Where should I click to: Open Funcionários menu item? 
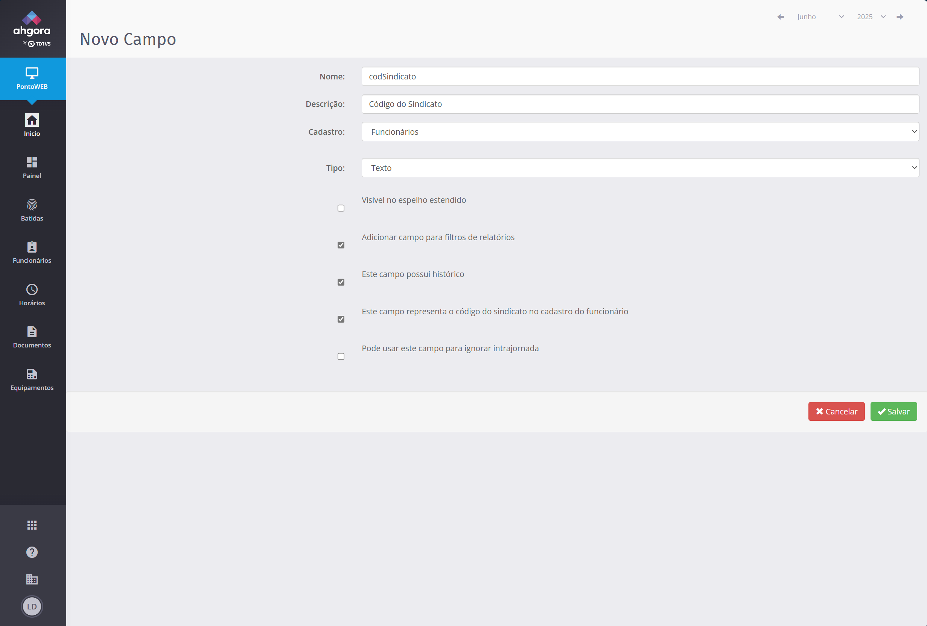32,253
